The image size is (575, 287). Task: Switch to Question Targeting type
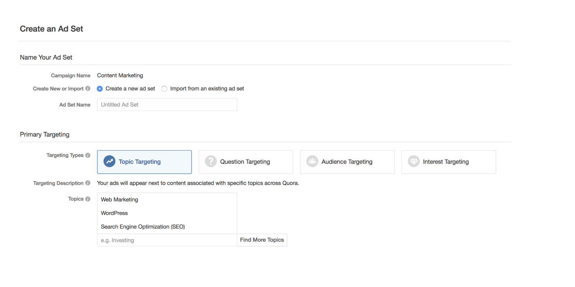point(245,162)
